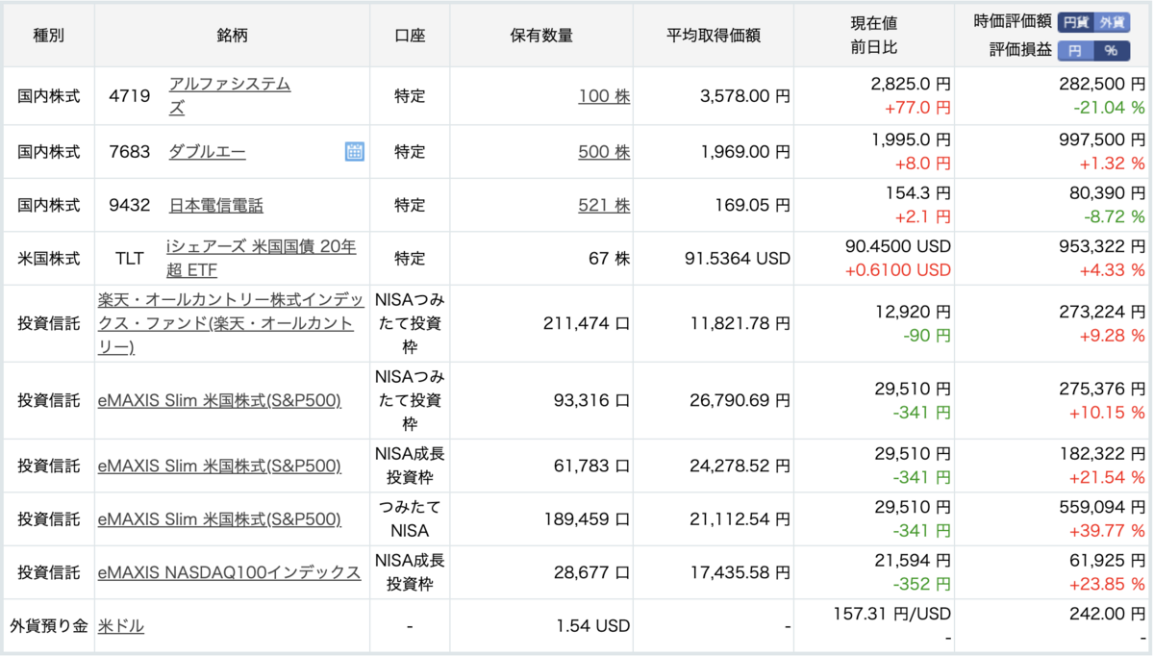Click average cost 11,821.78 円
1154x656 pixels.
pyautogui.click(x=740, y=324)
